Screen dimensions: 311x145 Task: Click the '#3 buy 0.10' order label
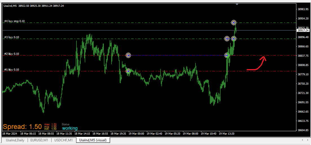coord(12,37)
